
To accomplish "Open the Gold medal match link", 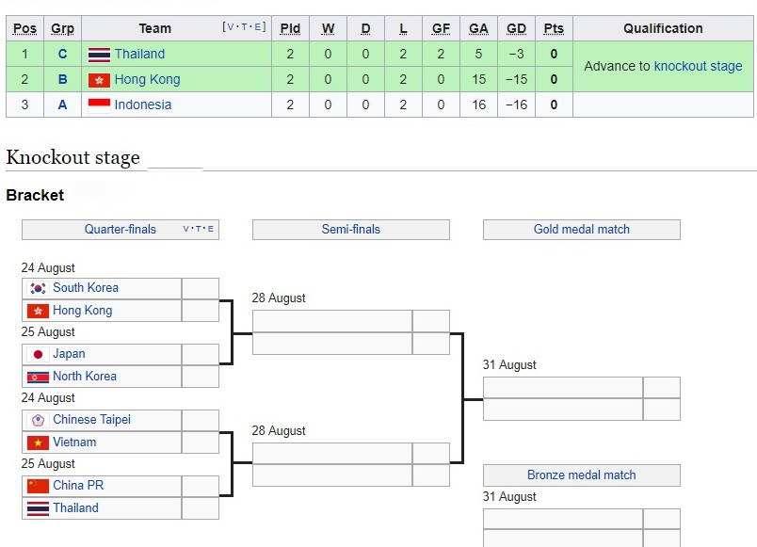I will coord(582,229).
